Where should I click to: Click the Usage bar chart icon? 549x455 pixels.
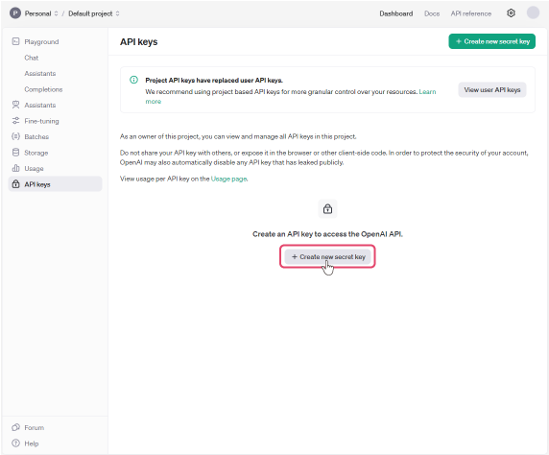[15, 169]
